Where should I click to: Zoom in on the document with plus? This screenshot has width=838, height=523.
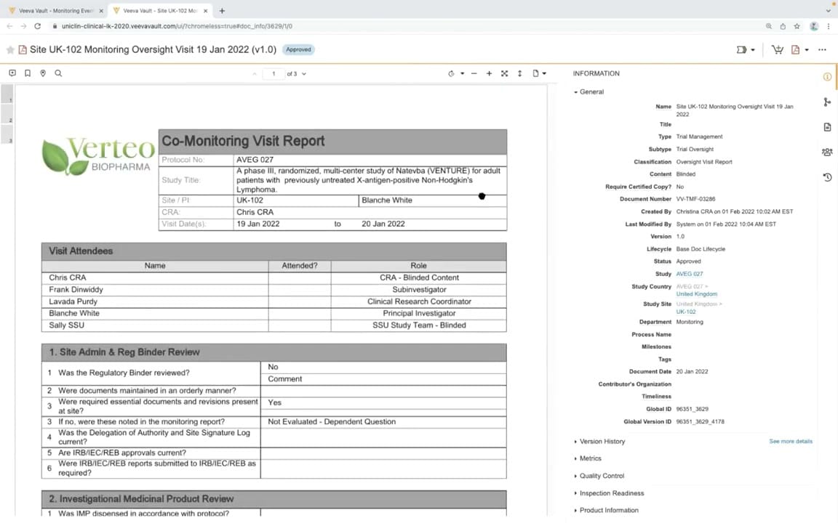(x=489, y=73)
